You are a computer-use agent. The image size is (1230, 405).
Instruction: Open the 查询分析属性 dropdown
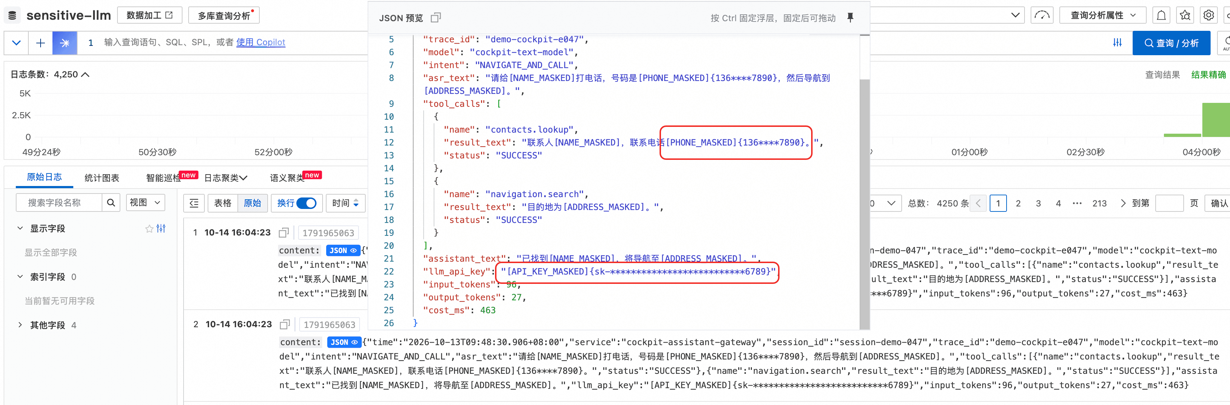(1102, 15)
